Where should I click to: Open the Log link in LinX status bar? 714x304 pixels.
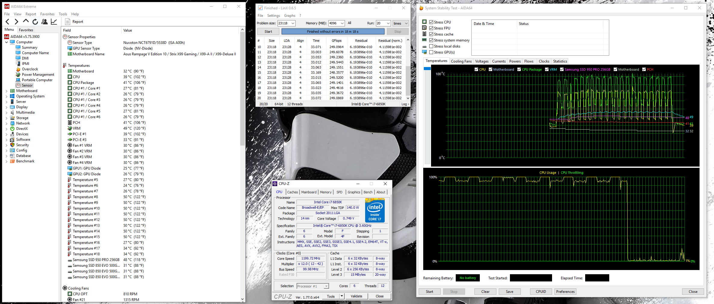405,104
